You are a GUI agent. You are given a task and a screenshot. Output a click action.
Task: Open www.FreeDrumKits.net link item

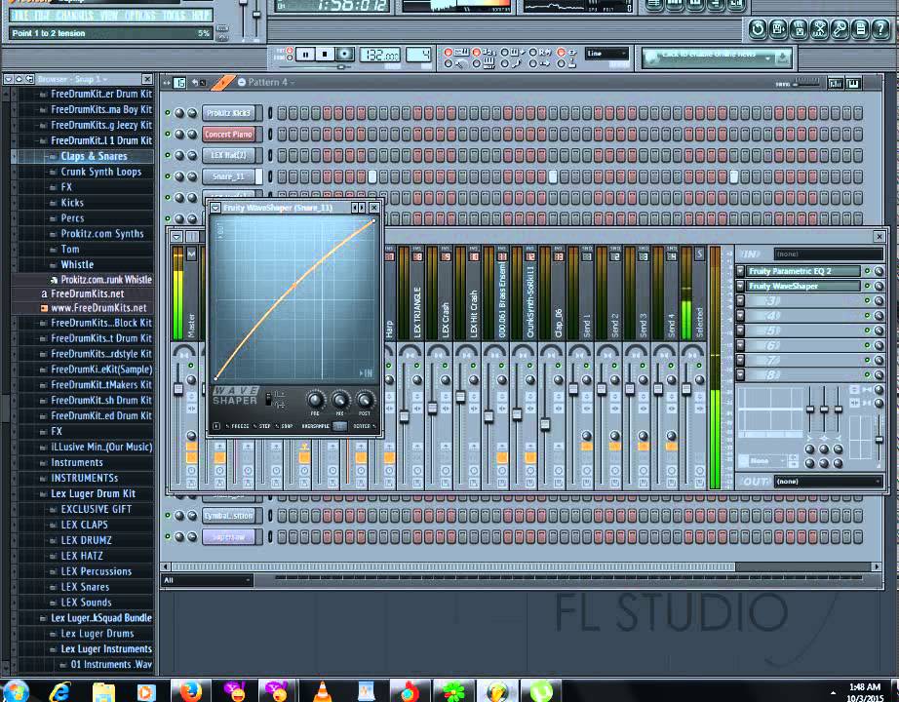[x=98, y=308]
